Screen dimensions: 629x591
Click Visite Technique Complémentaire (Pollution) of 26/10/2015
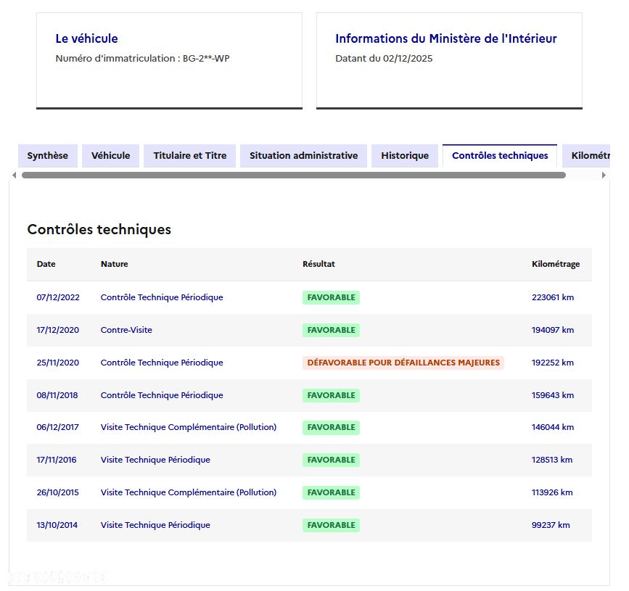point(189,492)
